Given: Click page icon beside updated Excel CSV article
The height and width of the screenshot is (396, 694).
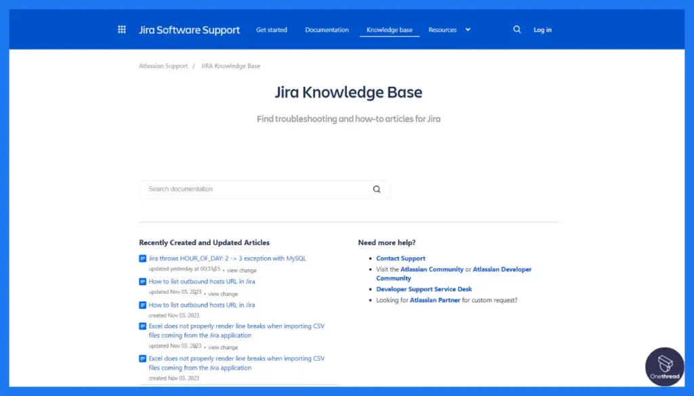Looking at the screenshot, I should [142, 326].
